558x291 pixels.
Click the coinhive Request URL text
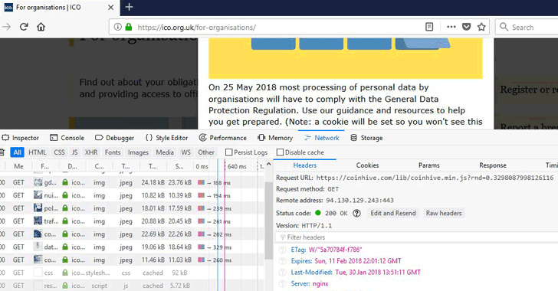point(435,178)
